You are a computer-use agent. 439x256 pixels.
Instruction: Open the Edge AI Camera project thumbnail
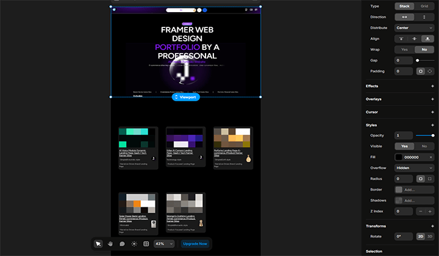pyautogui.click(x=185, y=138)
